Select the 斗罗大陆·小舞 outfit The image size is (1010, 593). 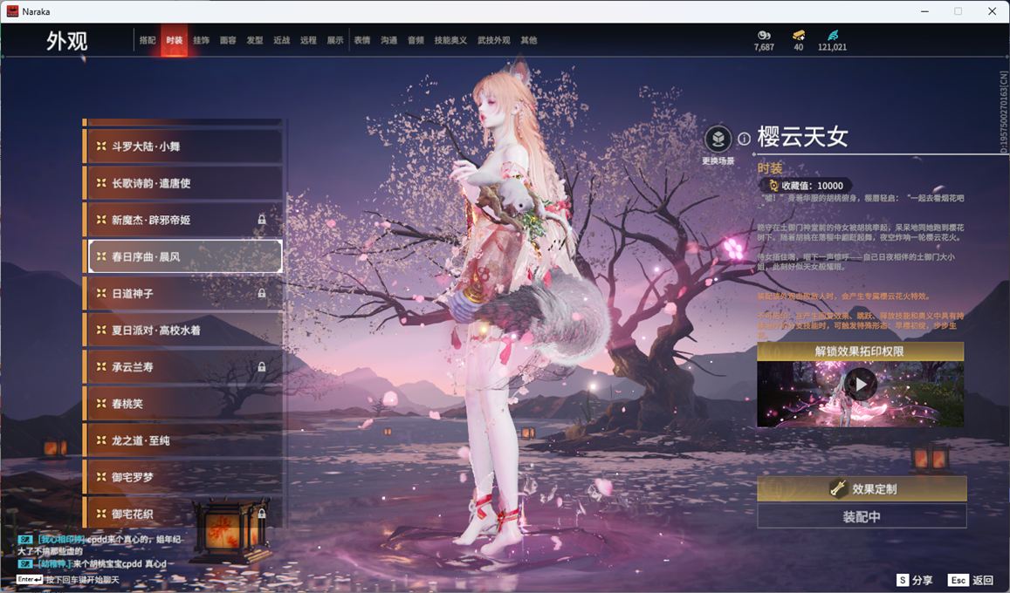(183, 146)
